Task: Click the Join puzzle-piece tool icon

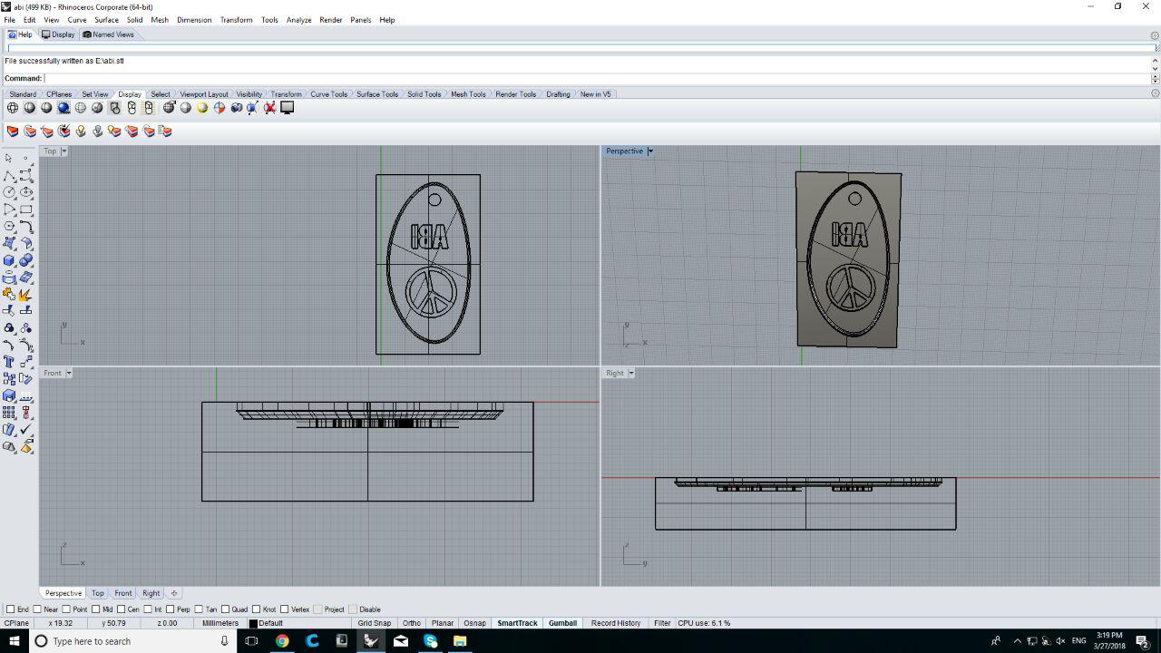Action: pos(9,294)
